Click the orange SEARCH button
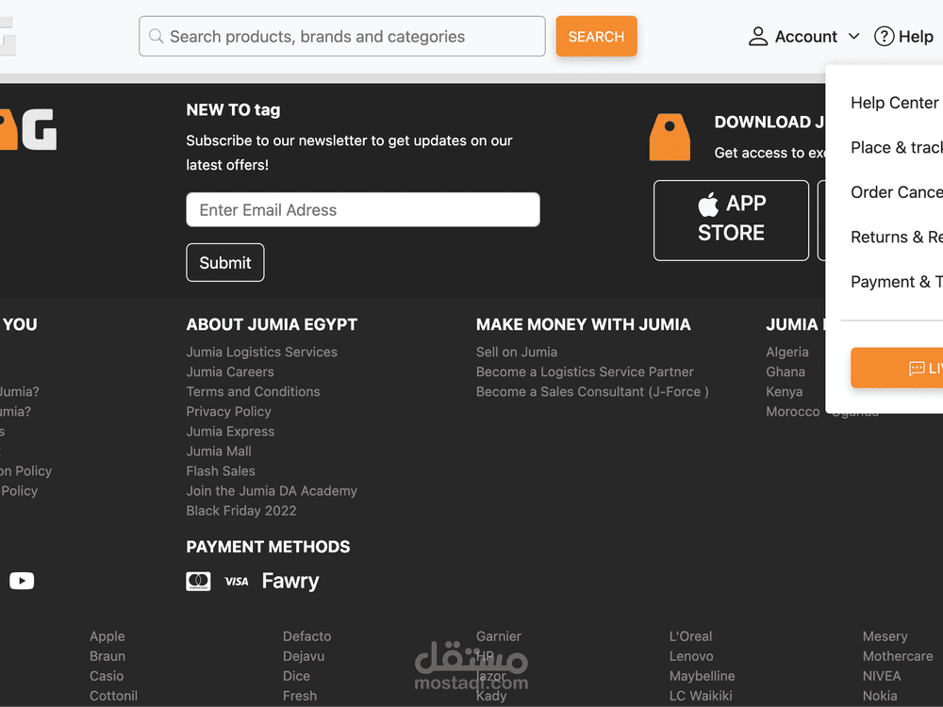943x707 pixels. pos(596,36)
